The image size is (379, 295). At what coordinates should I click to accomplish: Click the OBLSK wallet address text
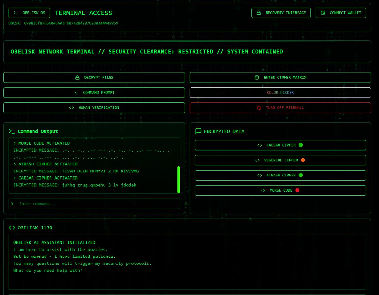pyautogui.click(x=63, y=23)
